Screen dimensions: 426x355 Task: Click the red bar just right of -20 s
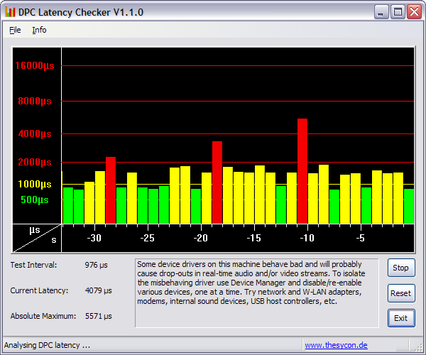[217, 182]
